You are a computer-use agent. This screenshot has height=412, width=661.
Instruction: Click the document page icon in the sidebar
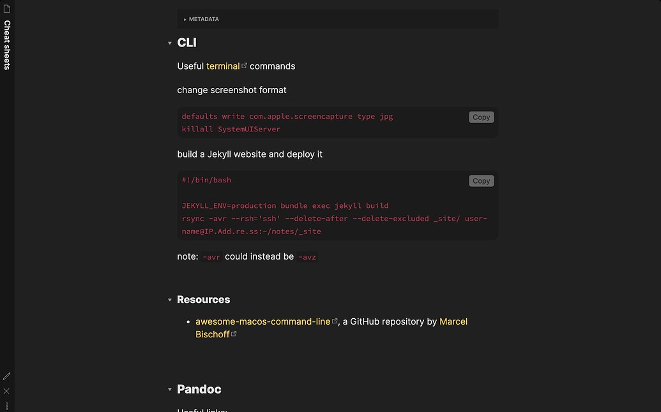(x=7, y=8)
